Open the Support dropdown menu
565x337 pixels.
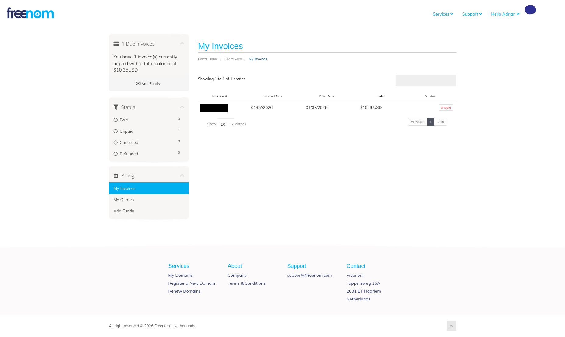tap(472, 14)
